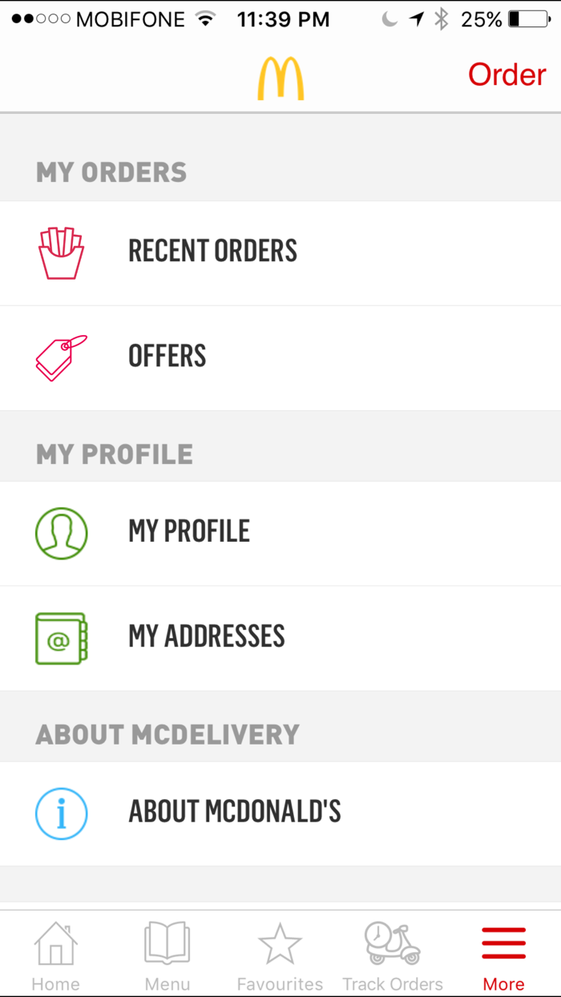The width and height of the screenshot is (561, 997).
Task: Tap the Order button in the top corner
Action: tap(507, 74)
